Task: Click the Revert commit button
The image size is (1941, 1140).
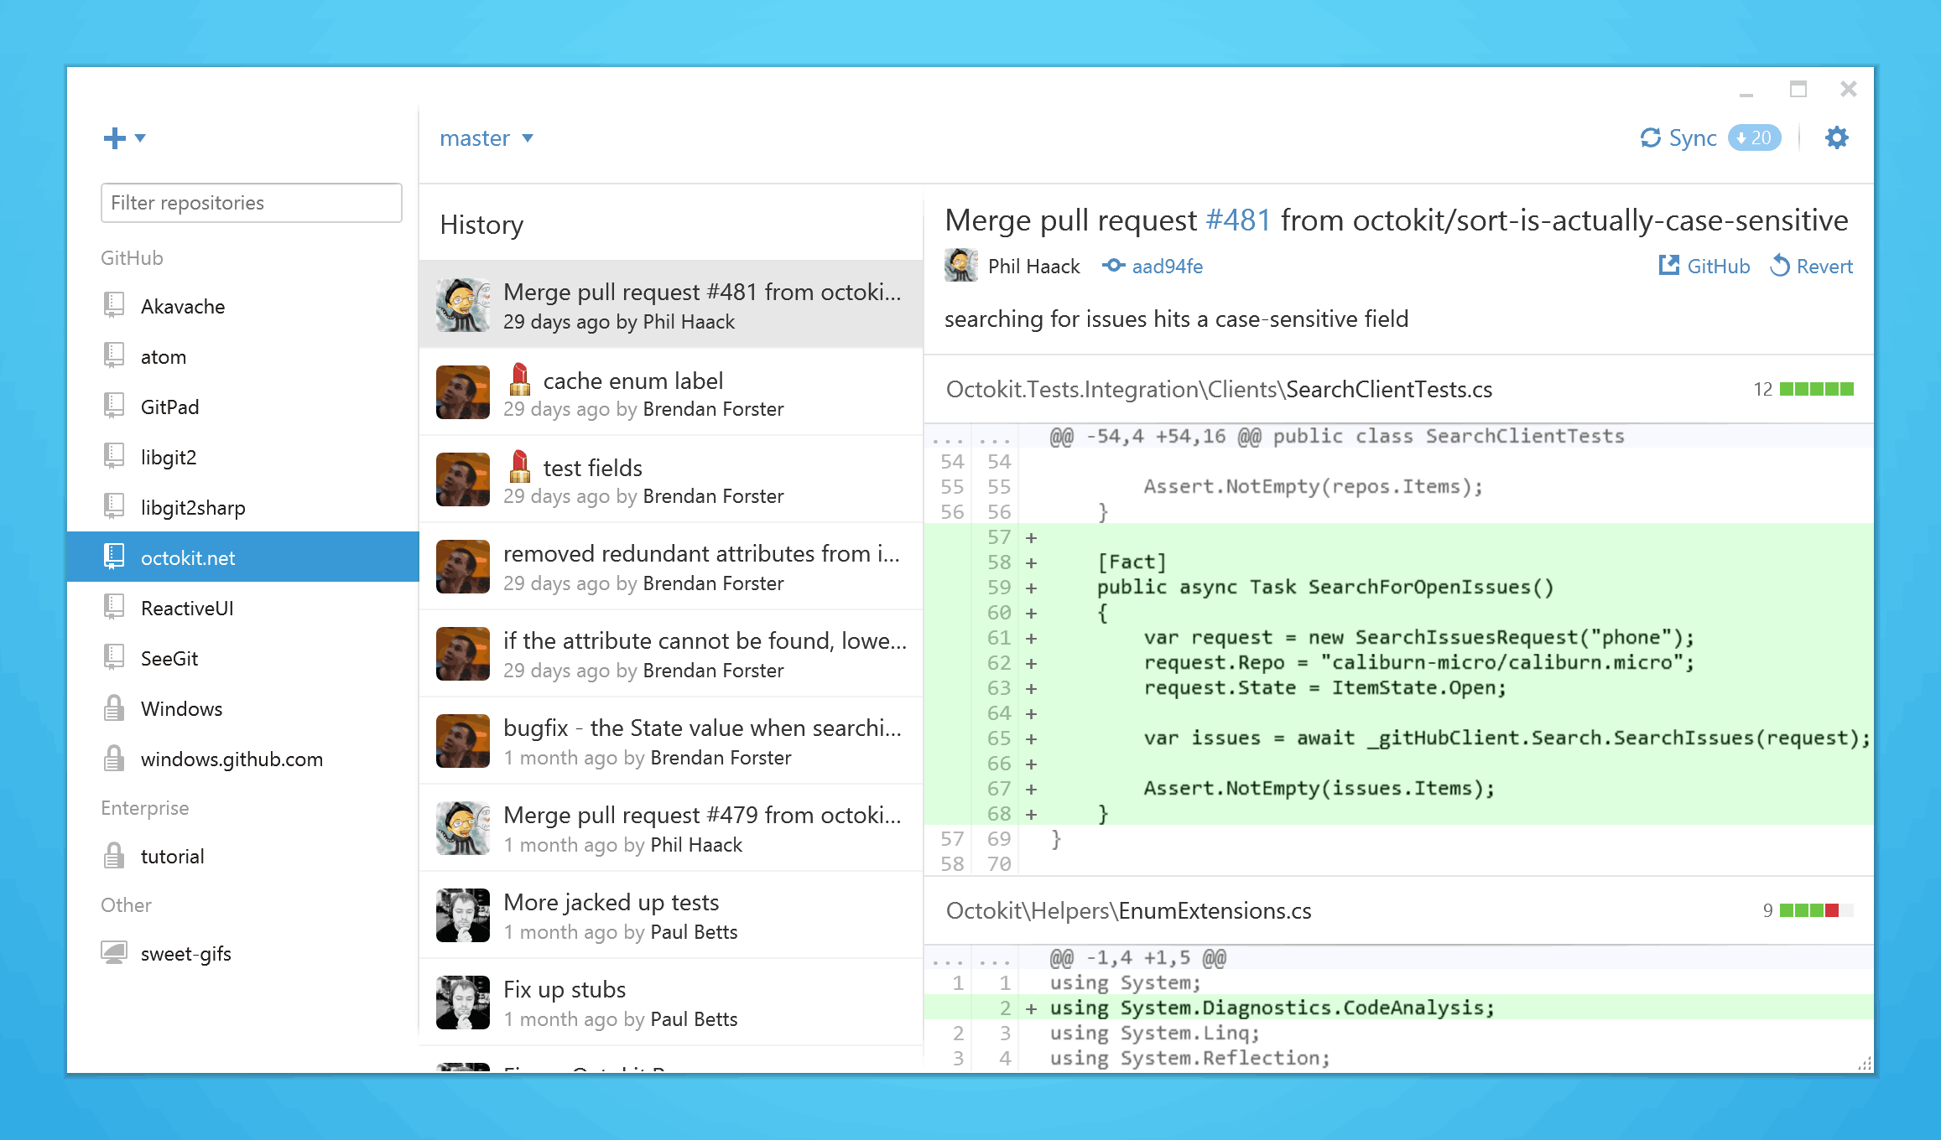Action: (x=1812, y=267)
